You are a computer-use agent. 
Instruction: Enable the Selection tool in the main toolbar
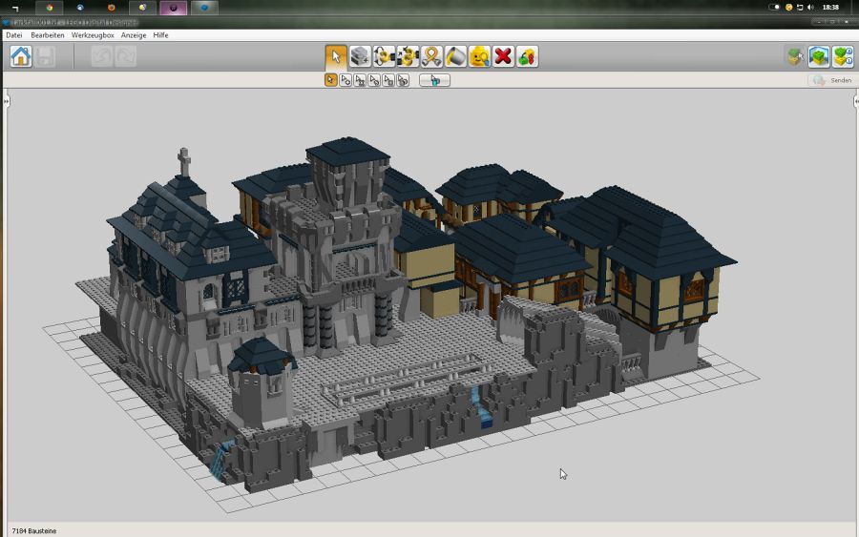click(336, 56)
